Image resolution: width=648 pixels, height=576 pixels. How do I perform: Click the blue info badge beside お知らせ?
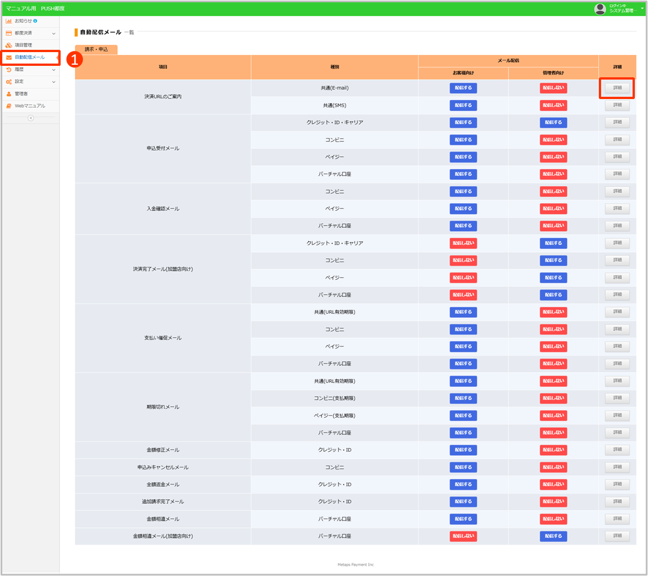click(x=35, y=21)
